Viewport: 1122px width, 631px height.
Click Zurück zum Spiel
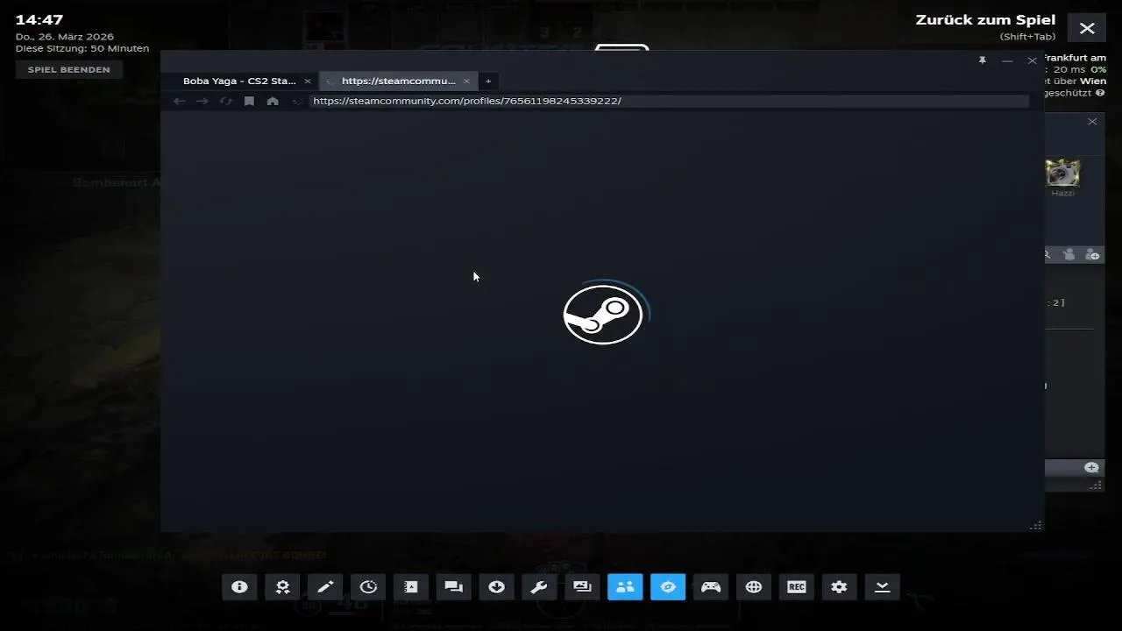click(x=985, y=20)
